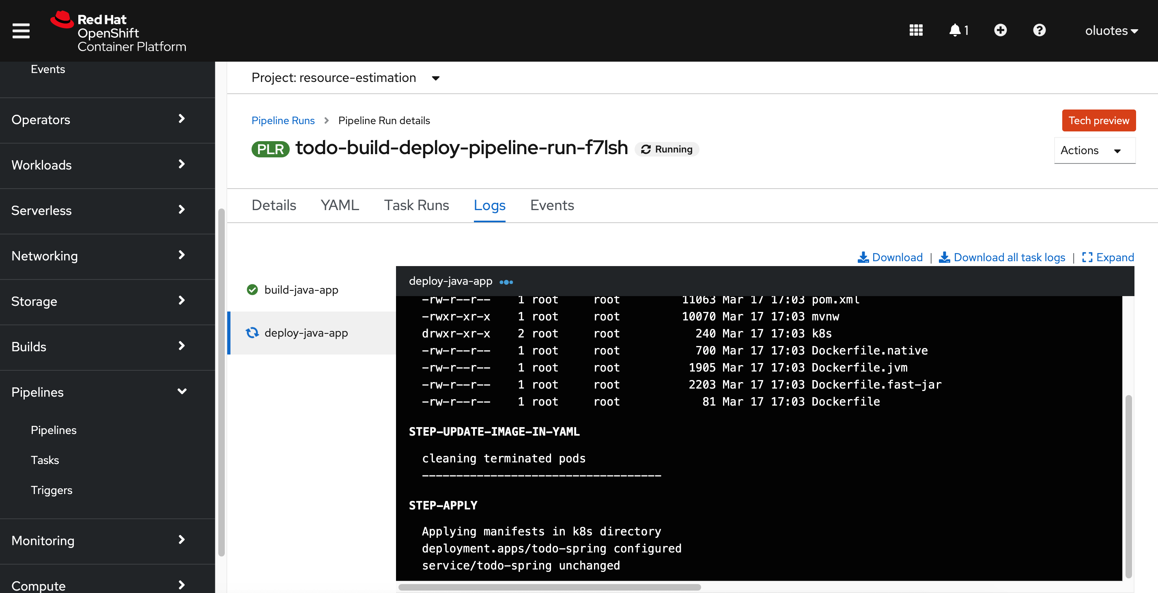Open the oluotes user menu

(x=1111, y=31)
